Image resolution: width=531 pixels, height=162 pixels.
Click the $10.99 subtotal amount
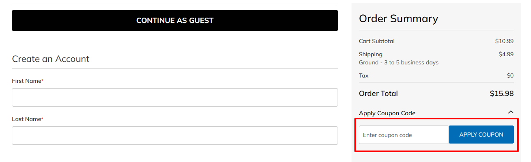(504, 41)
